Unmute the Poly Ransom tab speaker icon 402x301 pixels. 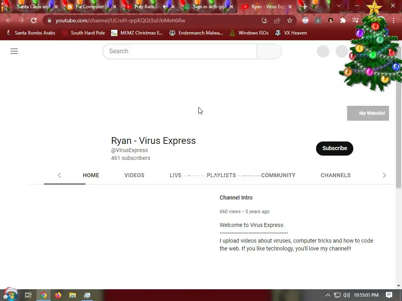click(x=165, y=7)
